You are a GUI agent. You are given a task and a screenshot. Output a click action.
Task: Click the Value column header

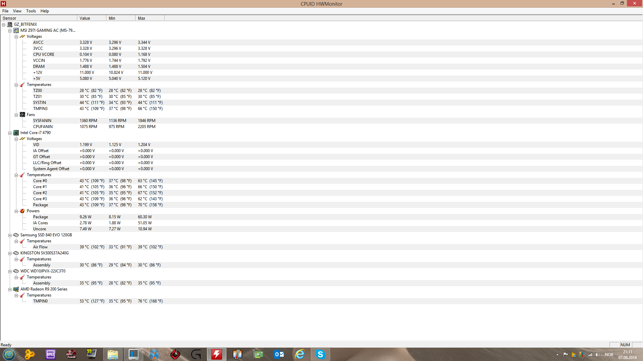(91, 18)
